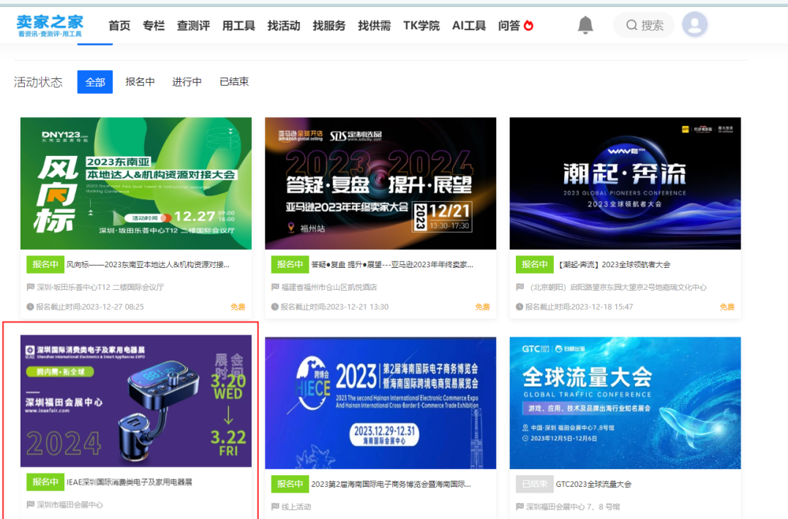Show 已结束 ended activities
The width and height of the screenshot is (788, 519).
click(234, 82)
